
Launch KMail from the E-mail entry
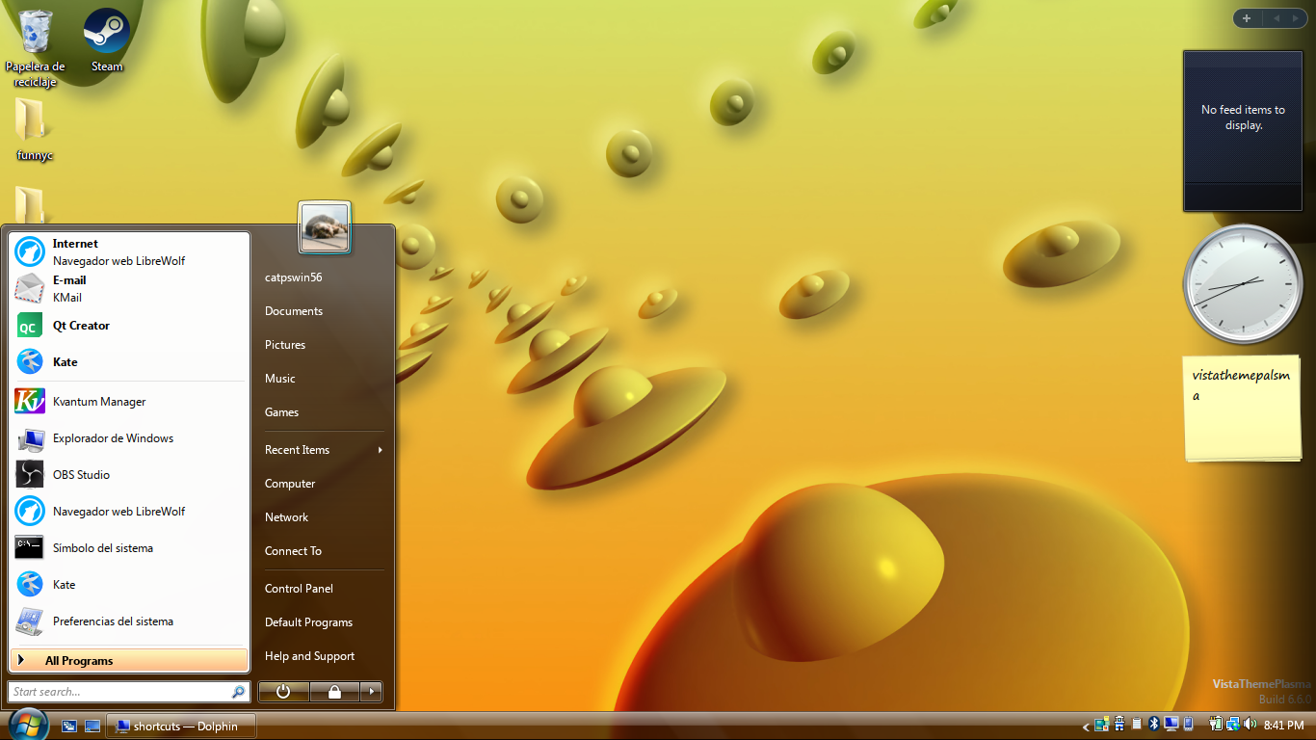click(129, 289)
